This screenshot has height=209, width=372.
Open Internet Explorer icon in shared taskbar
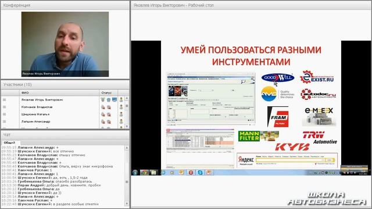(x=163, y=172)
